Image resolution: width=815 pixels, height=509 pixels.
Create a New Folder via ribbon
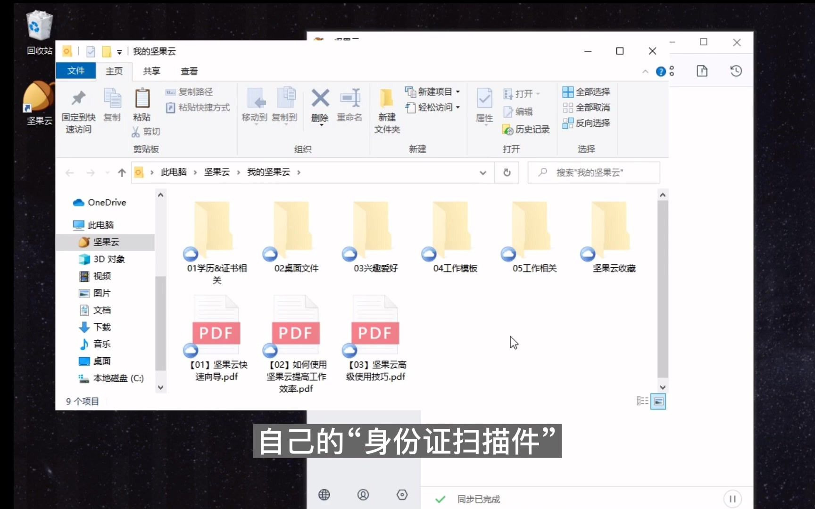(x=387, y=111)
